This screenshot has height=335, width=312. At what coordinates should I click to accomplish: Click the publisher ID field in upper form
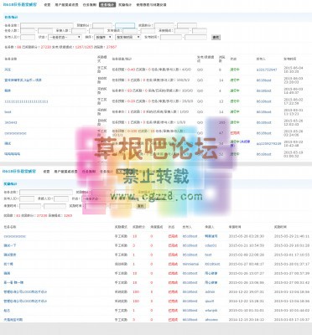[x=28, y=37]
